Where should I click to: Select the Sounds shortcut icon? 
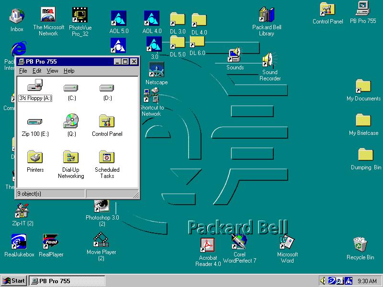pyautogui.click(x=235, y=55)
